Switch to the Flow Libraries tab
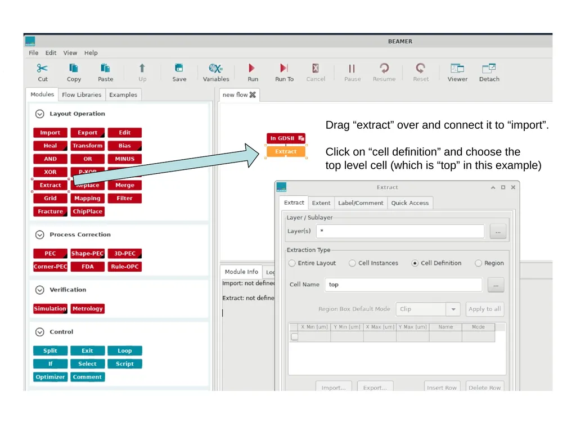576x432 pixels. point(82,94)
